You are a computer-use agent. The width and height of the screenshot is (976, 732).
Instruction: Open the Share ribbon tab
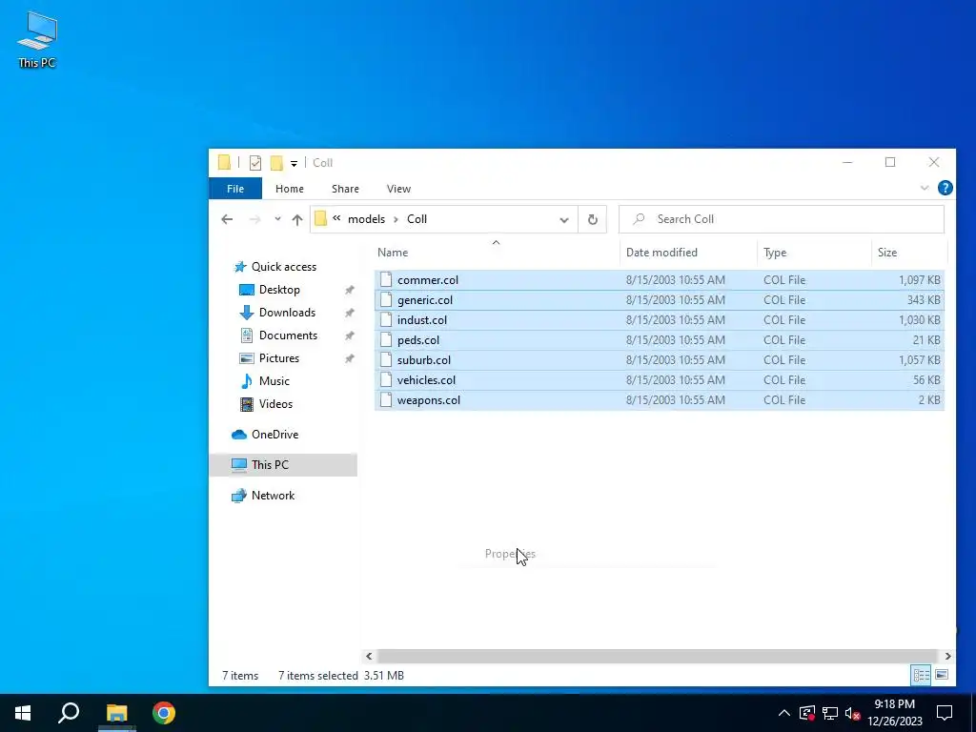click(345, 189)
